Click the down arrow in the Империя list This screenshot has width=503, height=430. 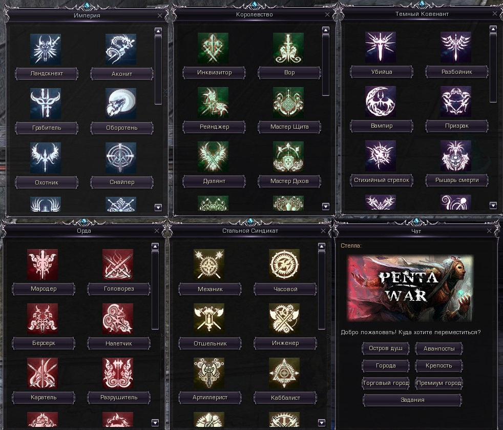(x=158, y=207)
